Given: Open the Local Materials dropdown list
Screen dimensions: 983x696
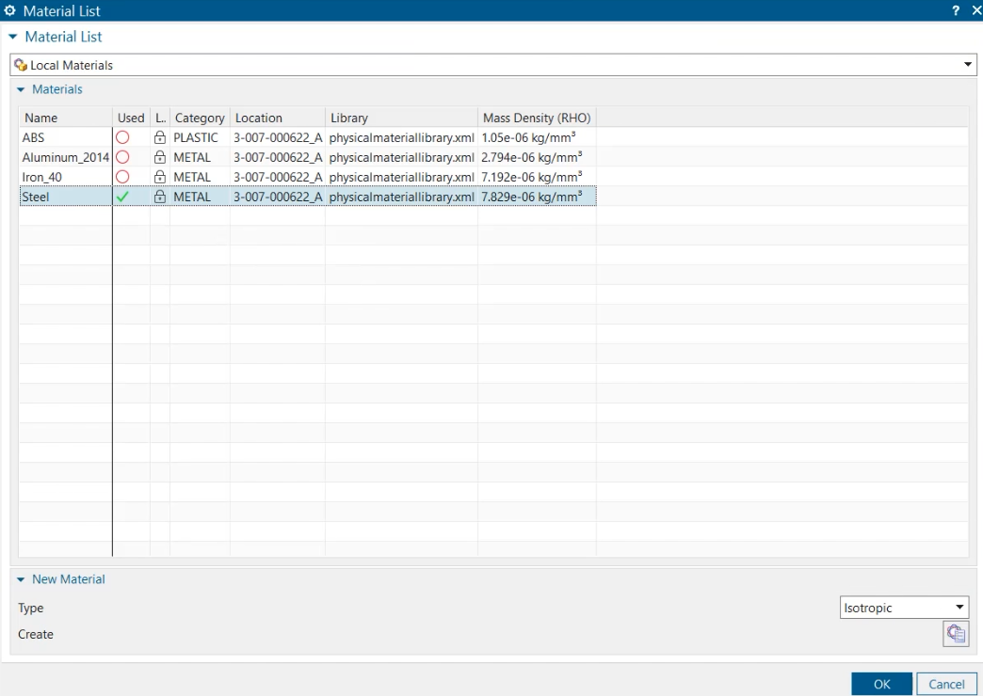Looking at the screenshot, I should pos(968,64).
